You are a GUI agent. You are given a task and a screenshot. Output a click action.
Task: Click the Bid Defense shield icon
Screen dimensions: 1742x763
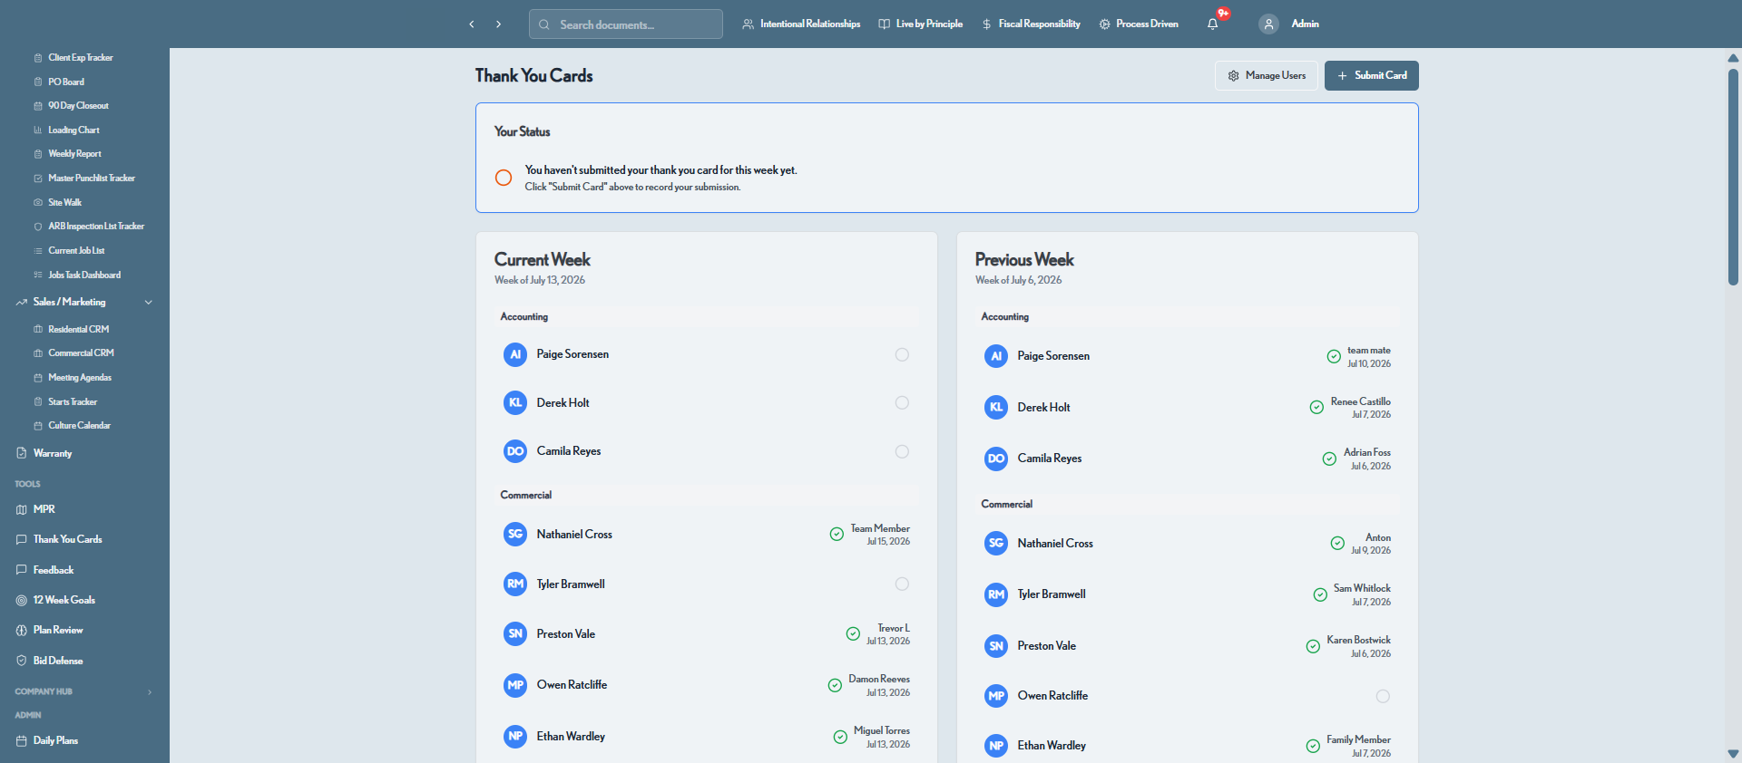click(22, 661)
